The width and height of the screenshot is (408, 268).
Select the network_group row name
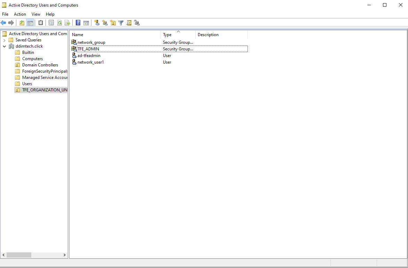(x=91, y=42)
